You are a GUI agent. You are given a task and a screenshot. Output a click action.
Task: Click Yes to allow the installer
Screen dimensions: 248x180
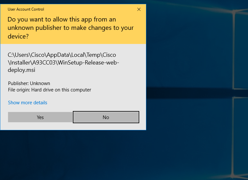pyautogui.click(x=40, y=117)
